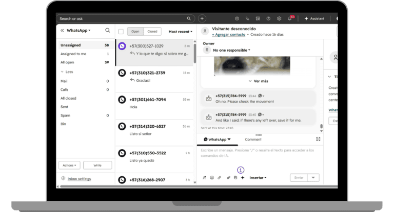Click the WhatsApp avatar of +57(301)661-7094
The image size is (394, 212).
coord(122,100)
